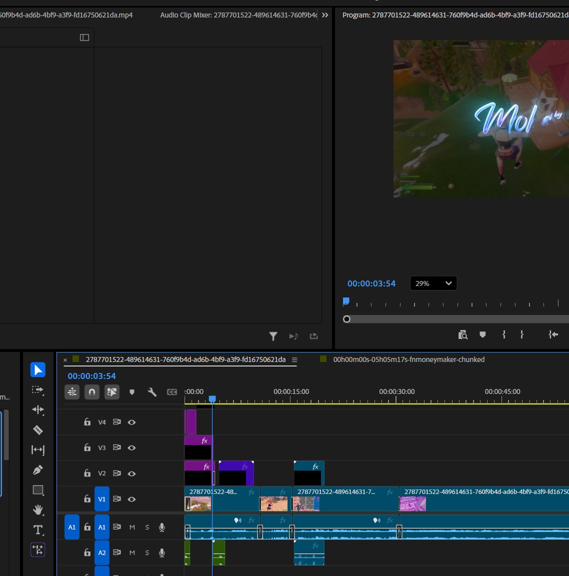This screenshot has height=576, width=569.
Task: Click Mark Out bracket button
Action: point(522,334)
